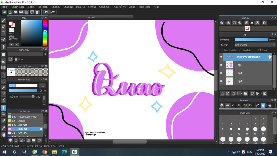Screen dimensions: 277x156
Task: Enable the Khóa checkbox
Action: click(259, 50)
